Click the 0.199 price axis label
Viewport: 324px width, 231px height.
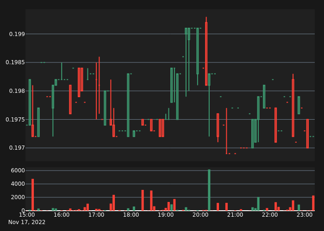coord(17,34)
